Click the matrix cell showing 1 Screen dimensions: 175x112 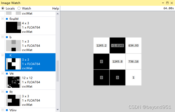133,77
